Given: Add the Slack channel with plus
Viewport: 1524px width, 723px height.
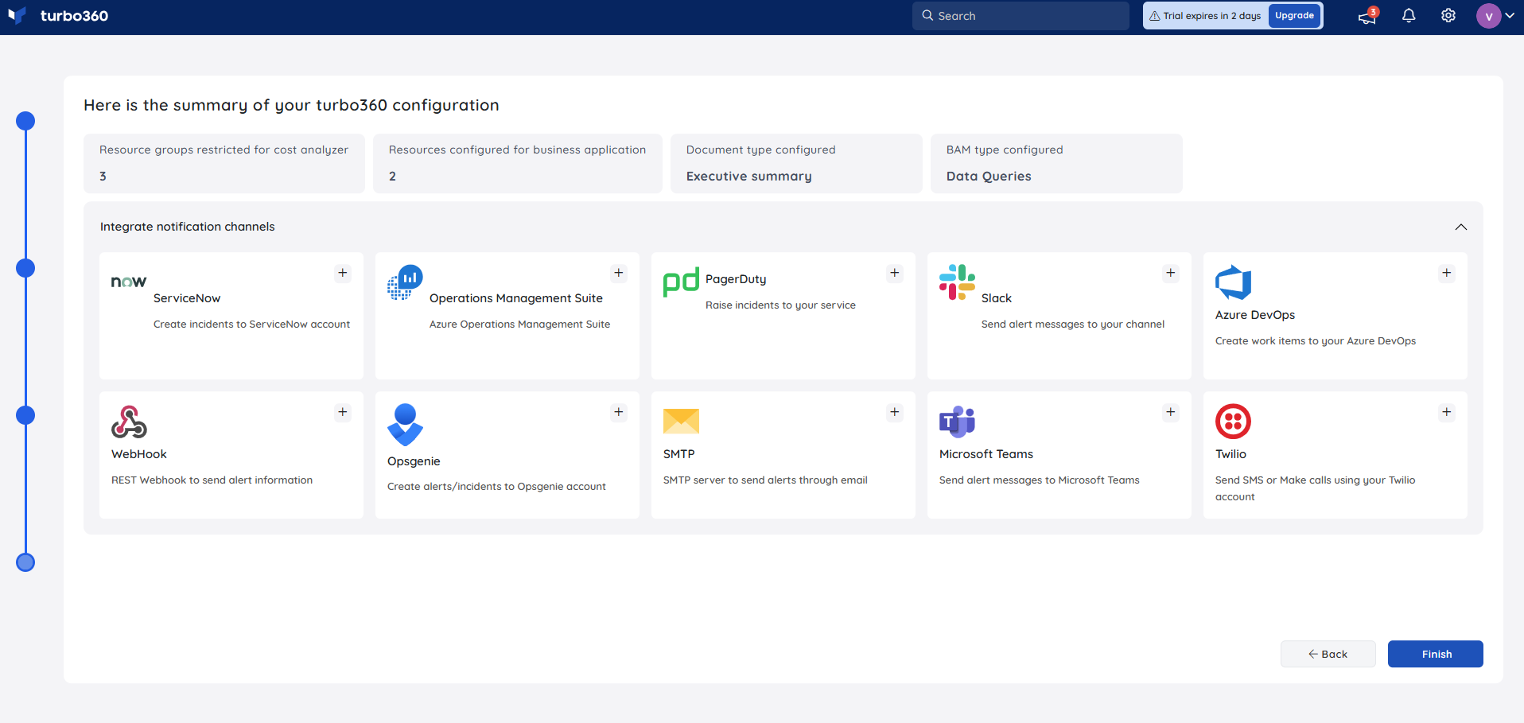Looking at the screenshot, I should point(1171,273).
